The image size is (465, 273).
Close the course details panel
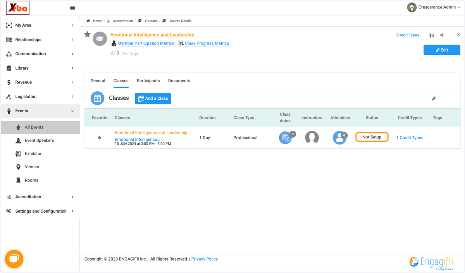458,35
